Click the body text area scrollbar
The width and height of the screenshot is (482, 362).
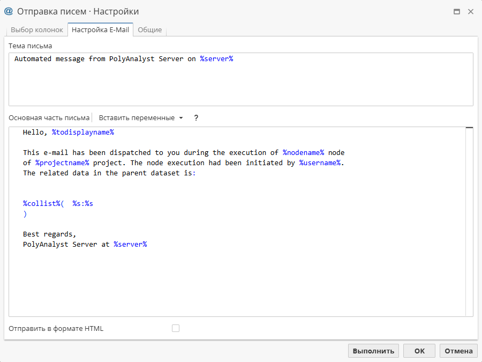(x=469, y=221)
